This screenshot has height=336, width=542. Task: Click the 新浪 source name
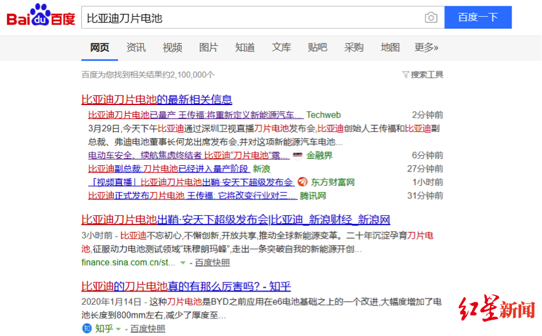pos(262,169)
